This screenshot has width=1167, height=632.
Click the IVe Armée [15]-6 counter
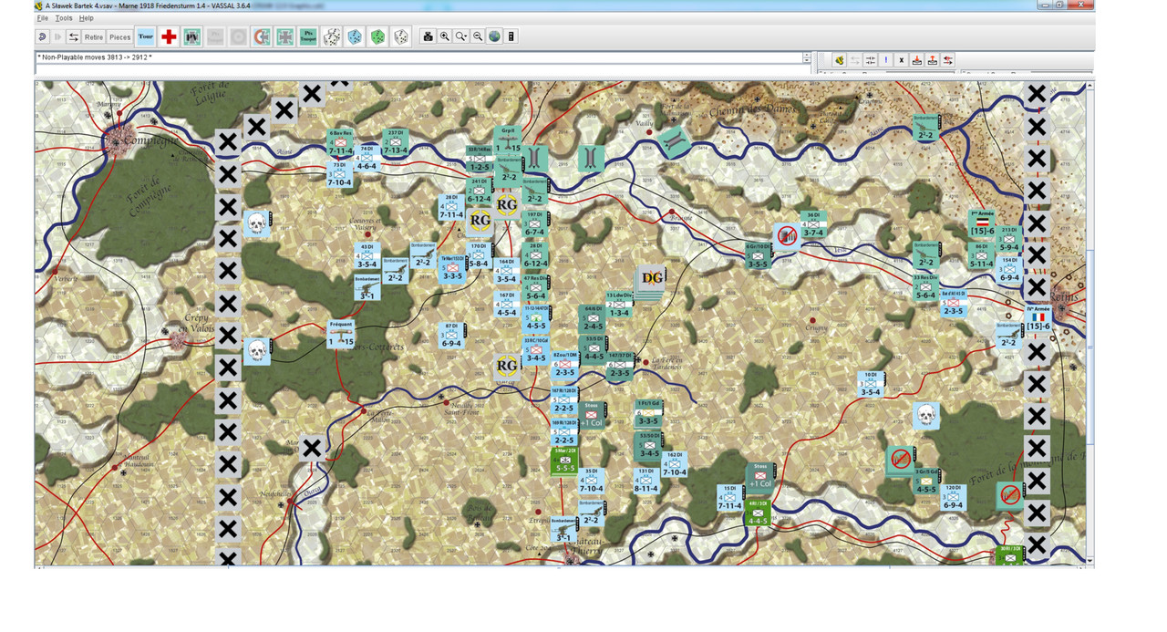pos(1038,319)
